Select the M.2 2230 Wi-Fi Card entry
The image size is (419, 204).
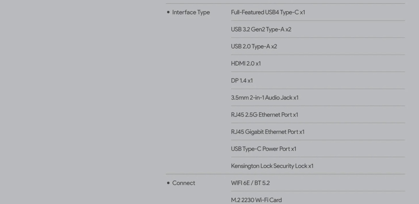tap(256, 200)
